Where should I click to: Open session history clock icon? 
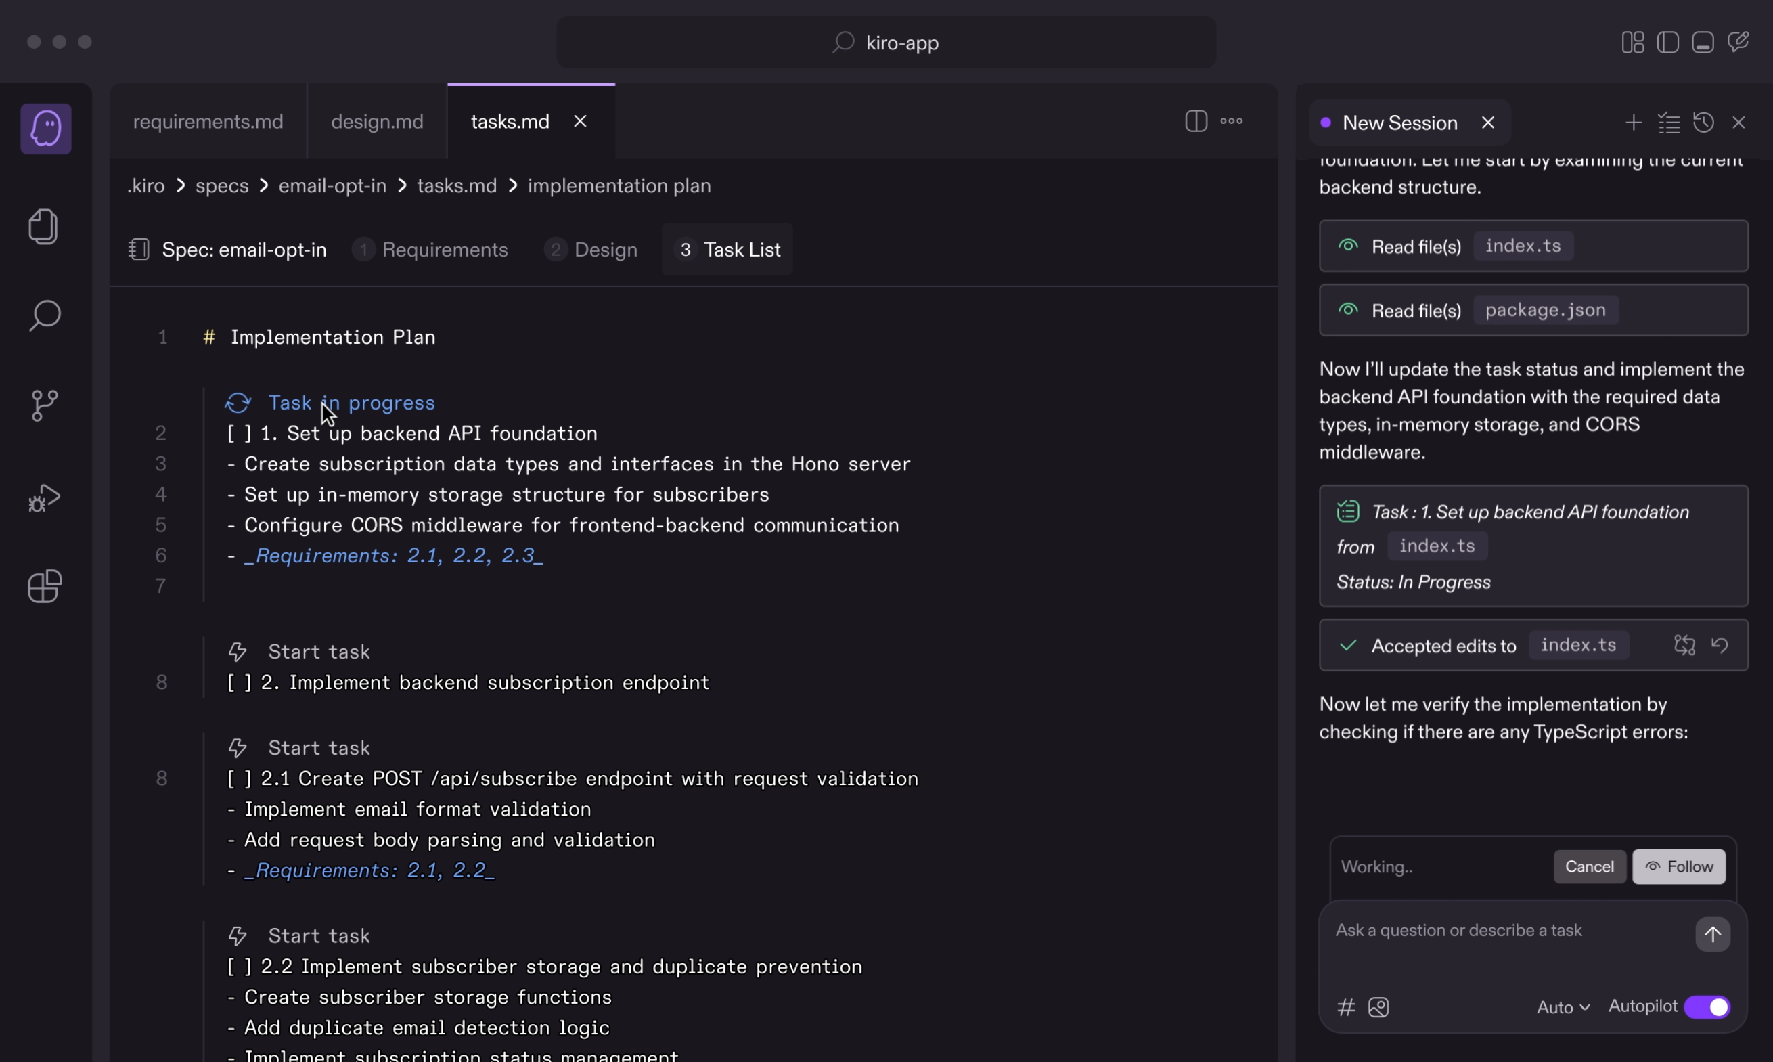tap(1703, 123)
